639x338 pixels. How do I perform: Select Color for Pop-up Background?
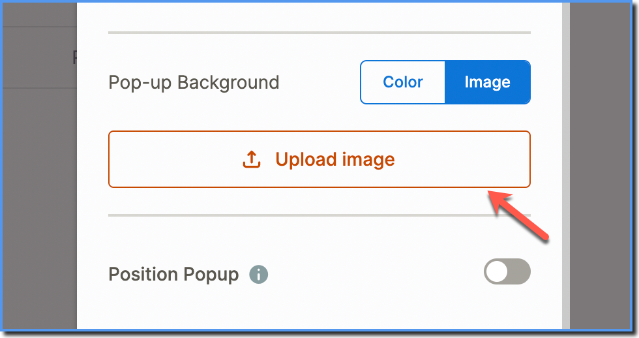(403, 82)
